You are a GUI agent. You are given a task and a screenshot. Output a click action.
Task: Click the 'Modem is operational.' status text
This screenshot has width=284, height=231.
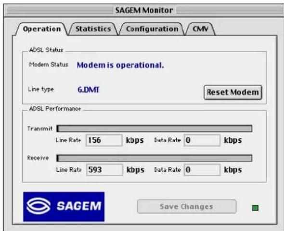coord(120,65)
